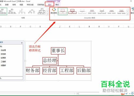Select column F header
Screen dimensions: 134x96
point(20,26)
